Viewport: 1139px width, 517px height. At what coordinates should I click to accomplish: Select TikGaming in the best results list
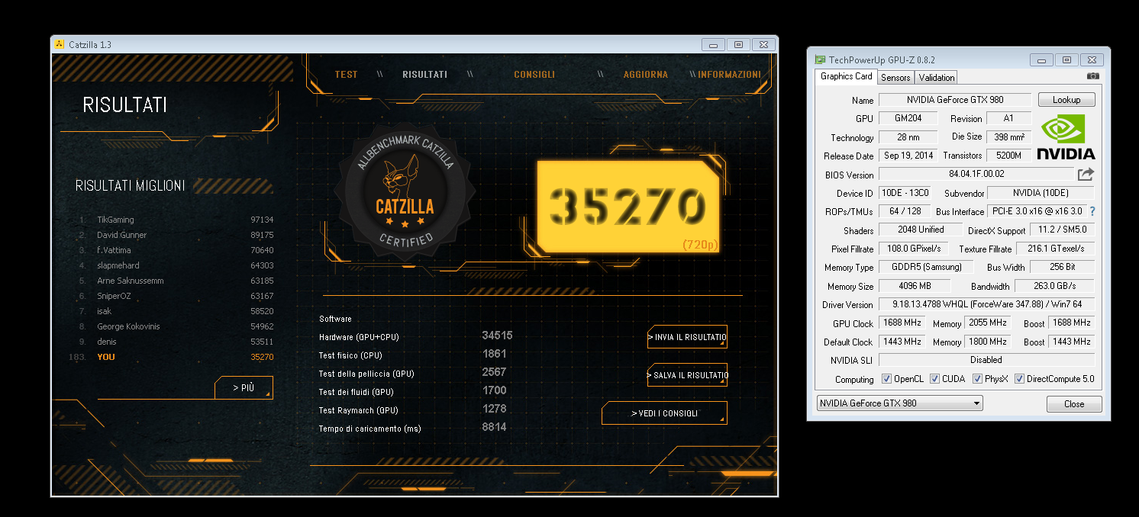pos(176,220)
